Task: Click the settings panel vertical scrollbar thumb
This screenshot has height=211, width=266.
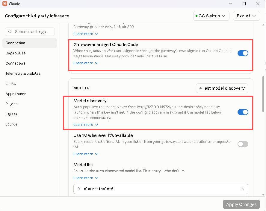Action: pos(263,94)
